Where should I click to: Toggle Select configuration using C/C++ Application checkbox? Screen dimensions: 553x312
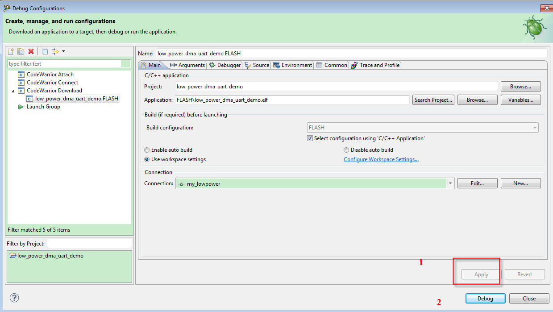click(x=310, y=138)
